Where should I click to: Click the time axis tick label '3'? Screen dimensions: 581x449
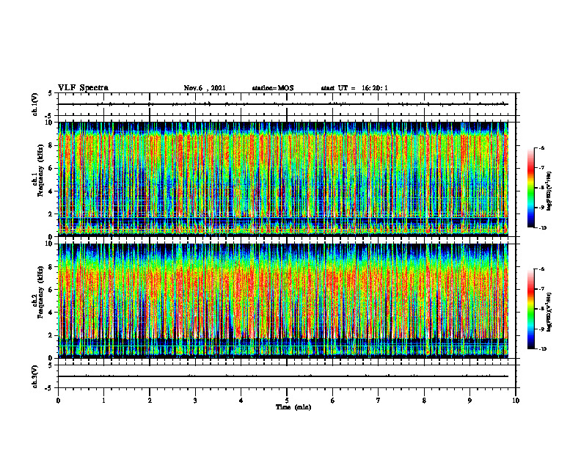pos(195,401)
